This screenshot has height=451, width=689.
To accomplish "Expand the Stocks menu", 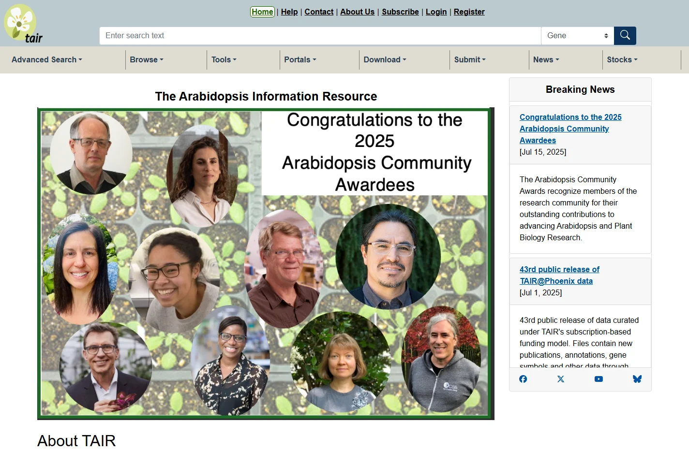I will (622, 60).
